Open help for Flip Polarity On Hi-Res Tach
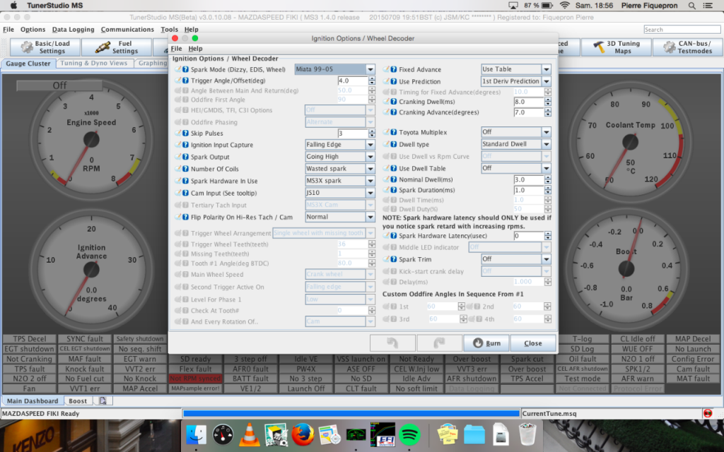The image size is (724, 452). coord(185,217)
